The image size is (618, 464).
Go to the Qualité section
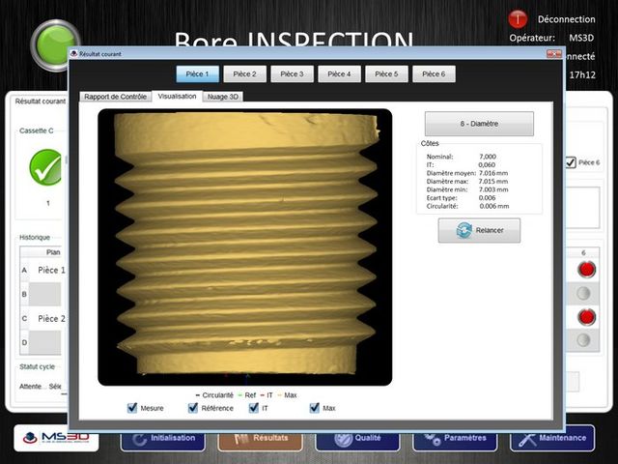tap(357, 438)
